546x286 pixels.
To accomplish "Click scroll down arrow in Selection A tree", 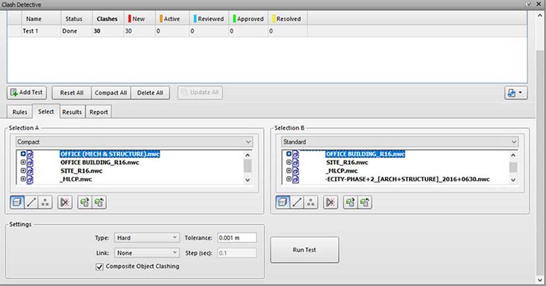I will pos(247,180).
